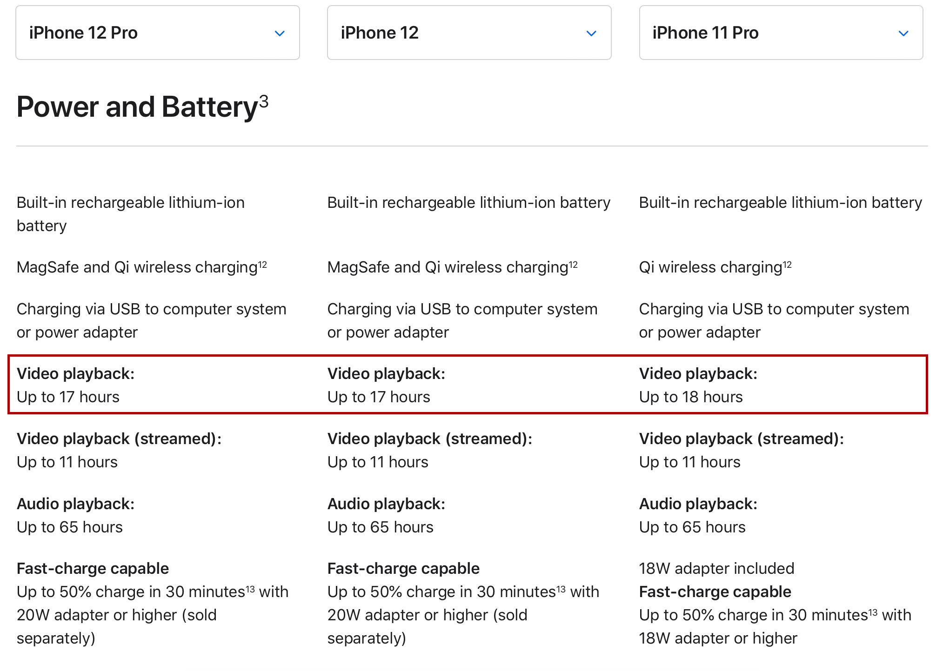
Task: Click iPhone 12 'Audio playback:' label
Action: click(386, 504)
